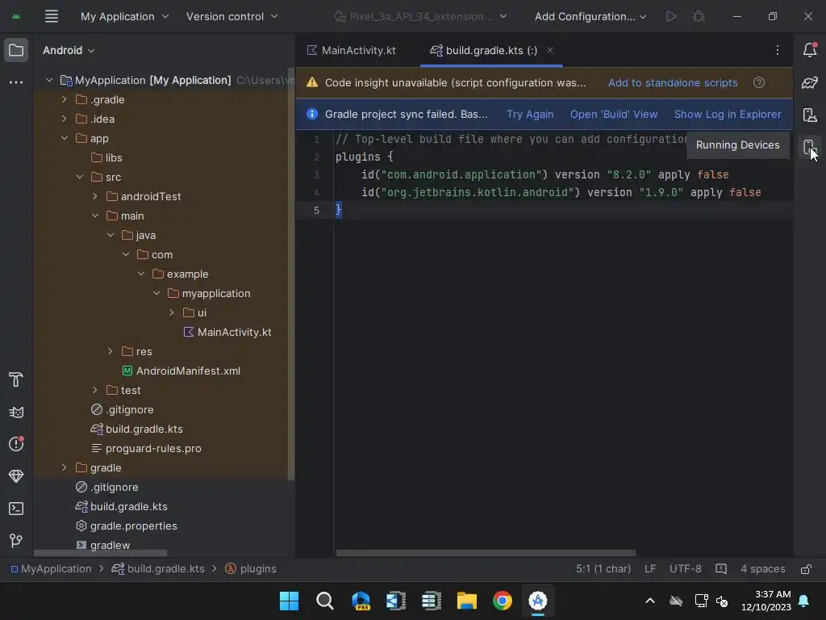Image resolution: width=826 pixels, height=620 pixels.
Task: Open More tool windows ellipsis
Action: (16, 82)
